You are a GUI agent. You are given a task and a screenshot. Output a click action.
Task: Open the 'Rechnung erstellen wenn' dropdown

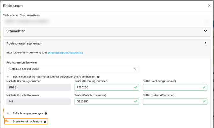click(73, 69)
